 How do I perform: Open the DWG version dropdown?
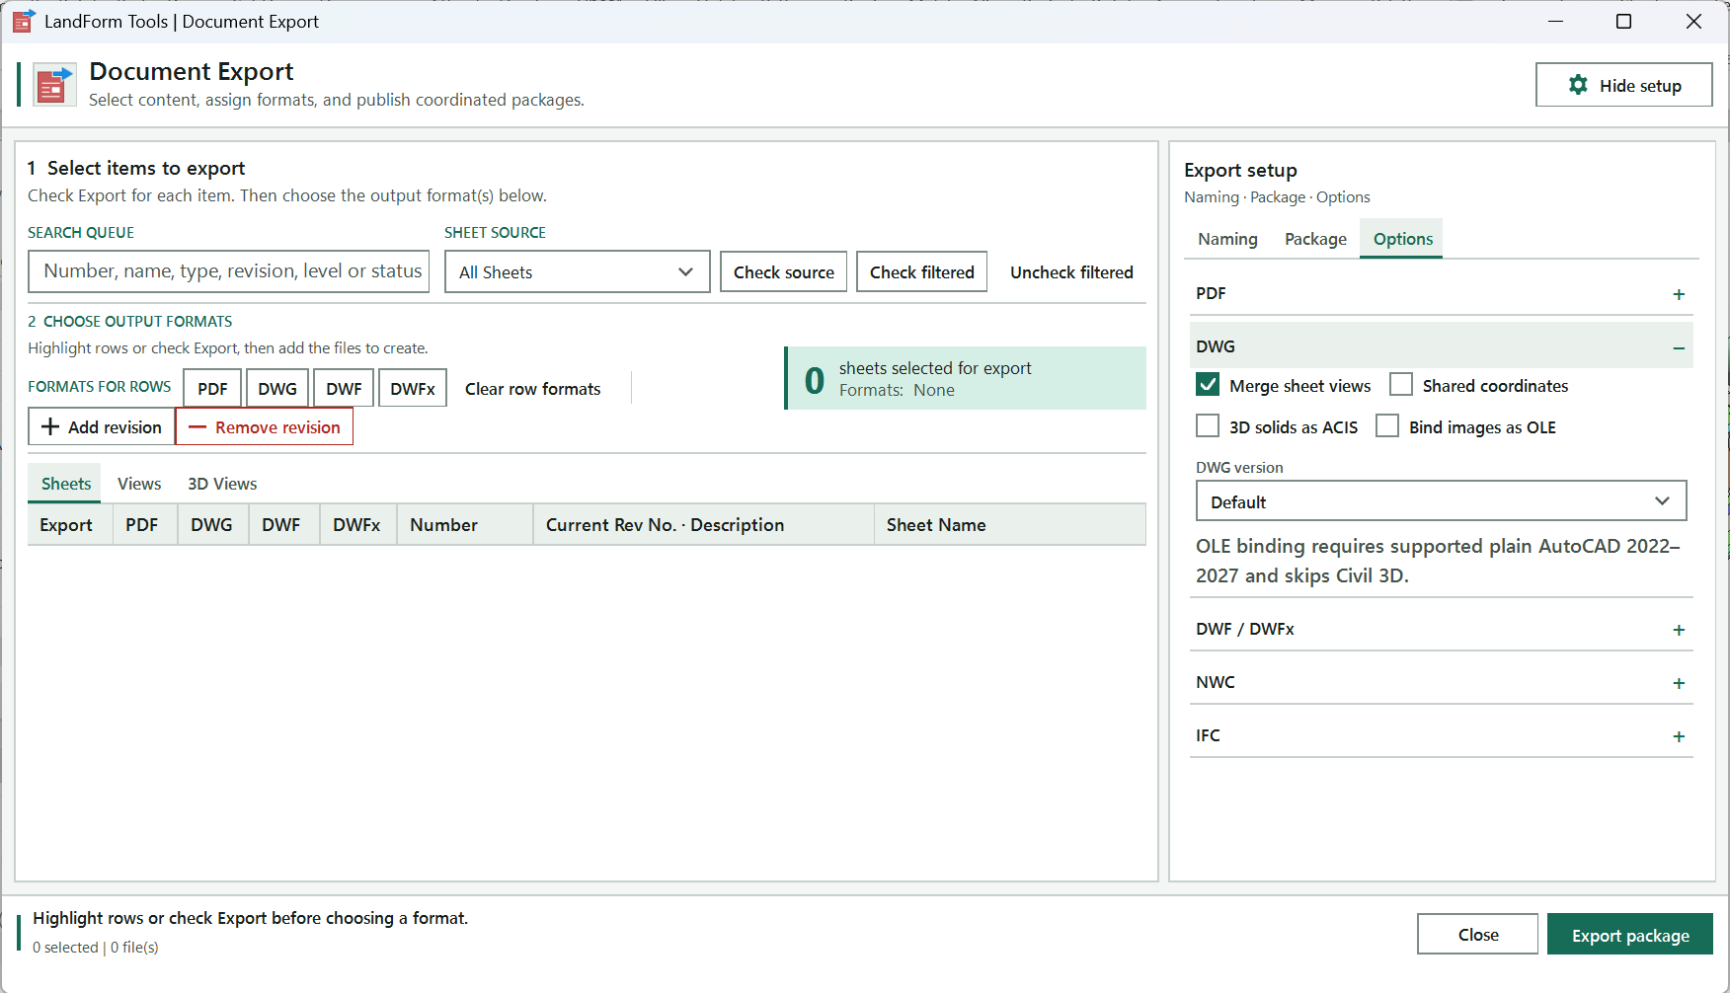point(1441,501)
